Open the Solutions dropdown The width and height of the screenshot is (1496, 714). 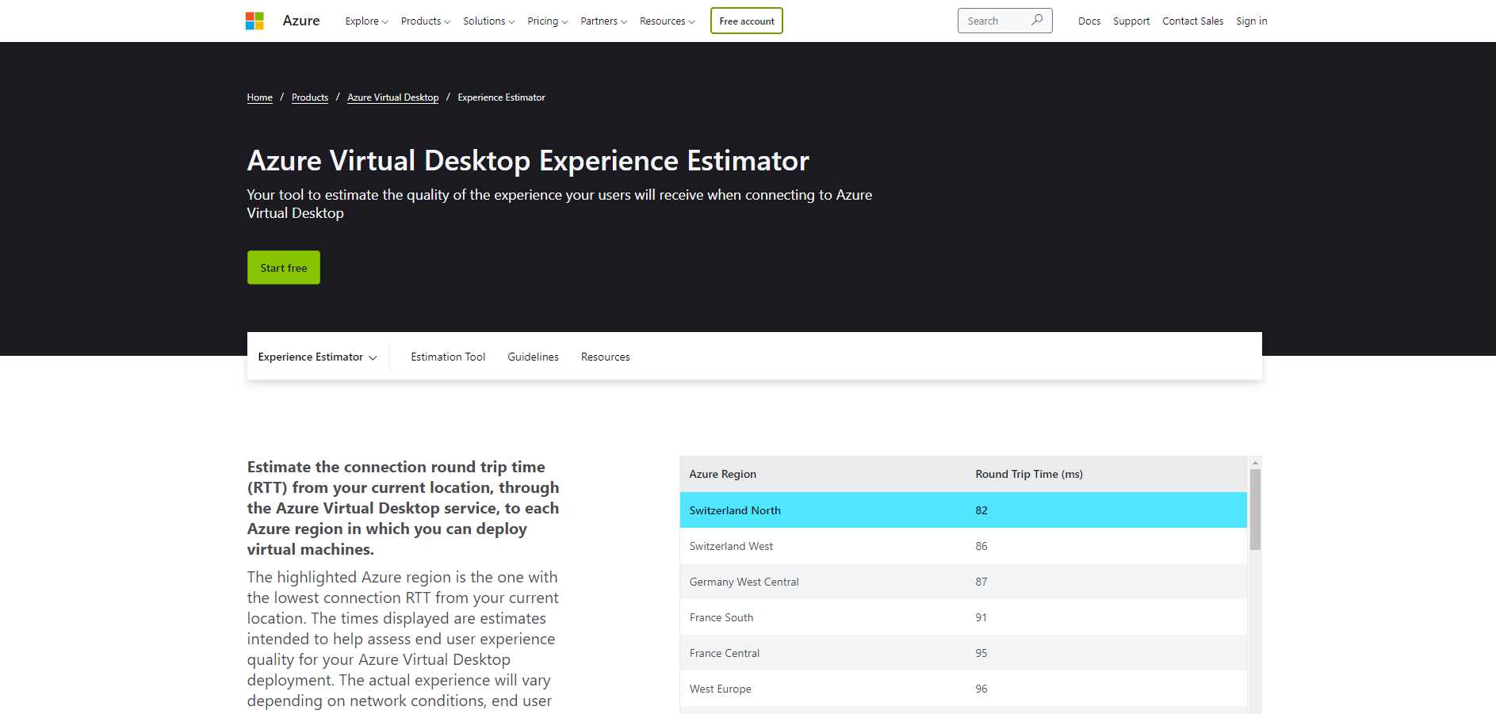click(487, 21)
